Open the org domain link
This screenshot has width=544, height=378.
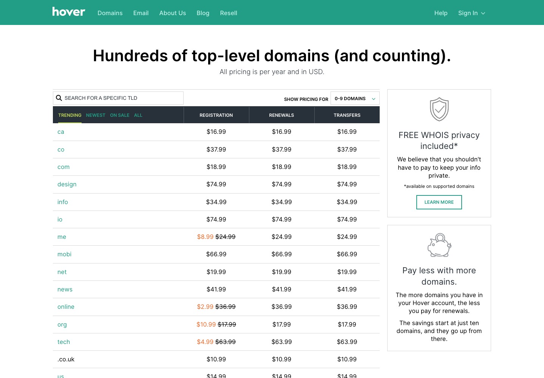pos(62,325)
